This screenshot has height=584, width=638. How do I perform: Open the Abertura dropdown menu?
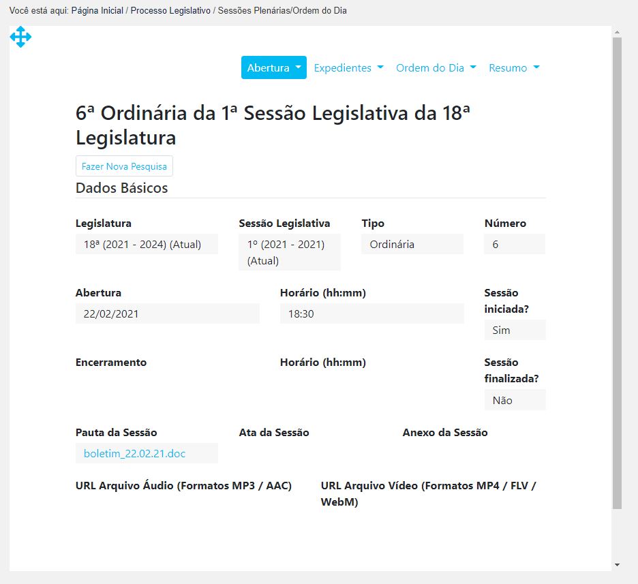273,67
